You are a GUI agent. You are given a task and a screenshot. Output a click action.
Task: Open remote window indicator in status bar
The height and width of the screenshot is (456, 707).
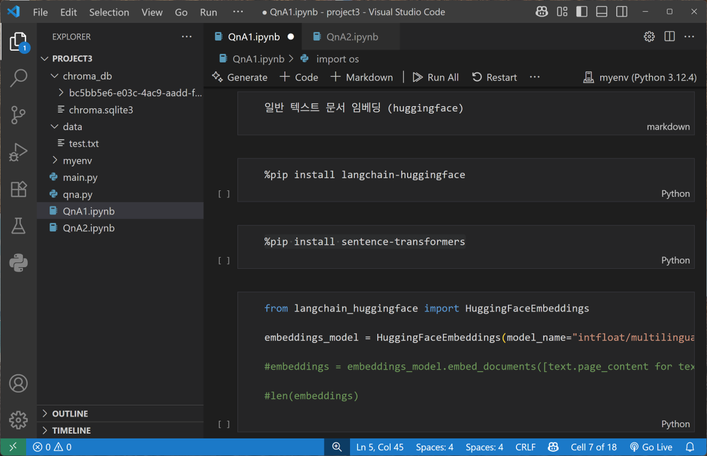[13, 447]
